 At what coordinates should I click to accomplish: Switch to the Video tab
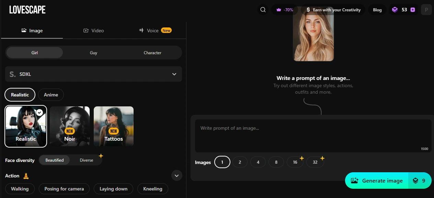[x=94, y=31]
